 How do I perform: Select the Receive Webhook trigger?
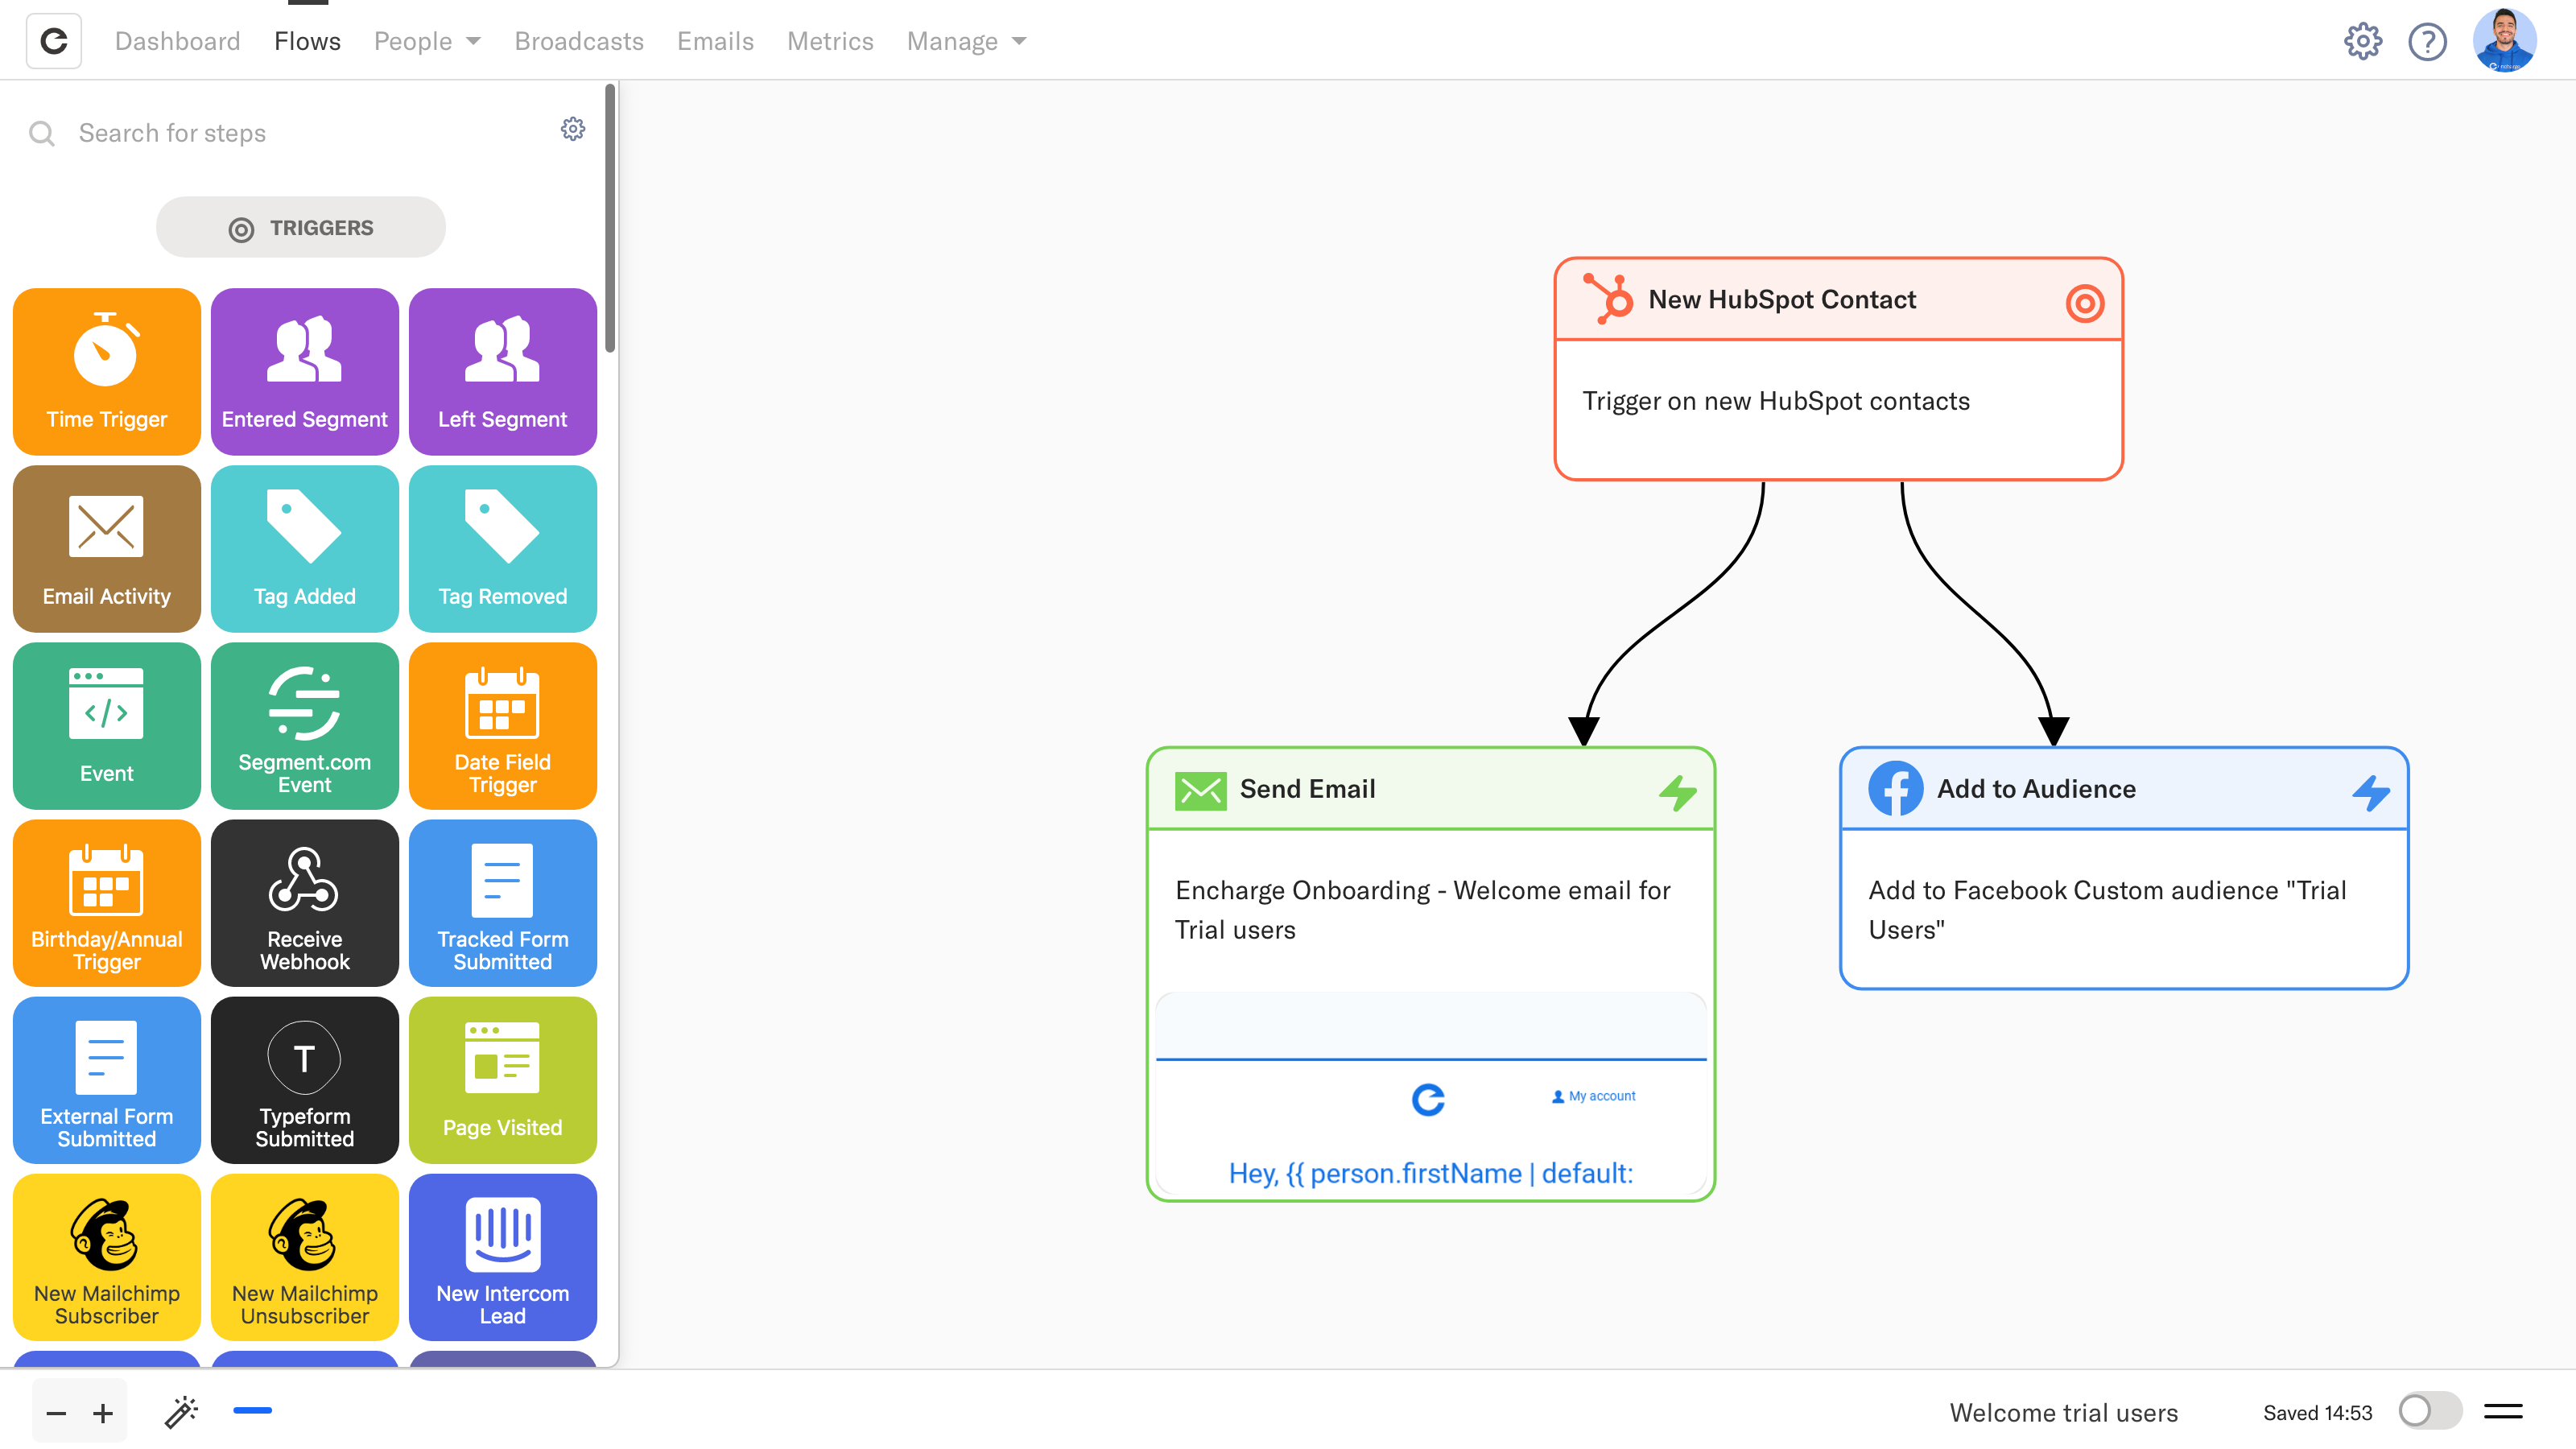tap(304, 902)
